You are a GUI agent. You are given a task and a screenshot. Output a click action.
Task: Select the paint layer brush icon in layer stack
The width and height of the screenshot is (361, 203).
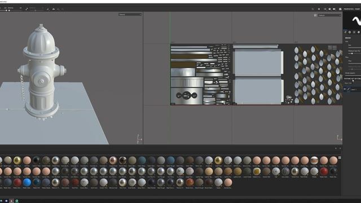point(349,89)
